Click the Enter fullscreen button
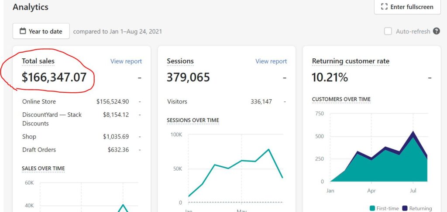Image resolution: width=447 pixels, height=212 pixels. coord(407,7)
